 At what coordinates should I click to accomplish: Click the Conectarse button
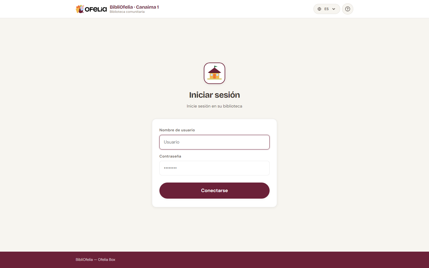(214, 191)
